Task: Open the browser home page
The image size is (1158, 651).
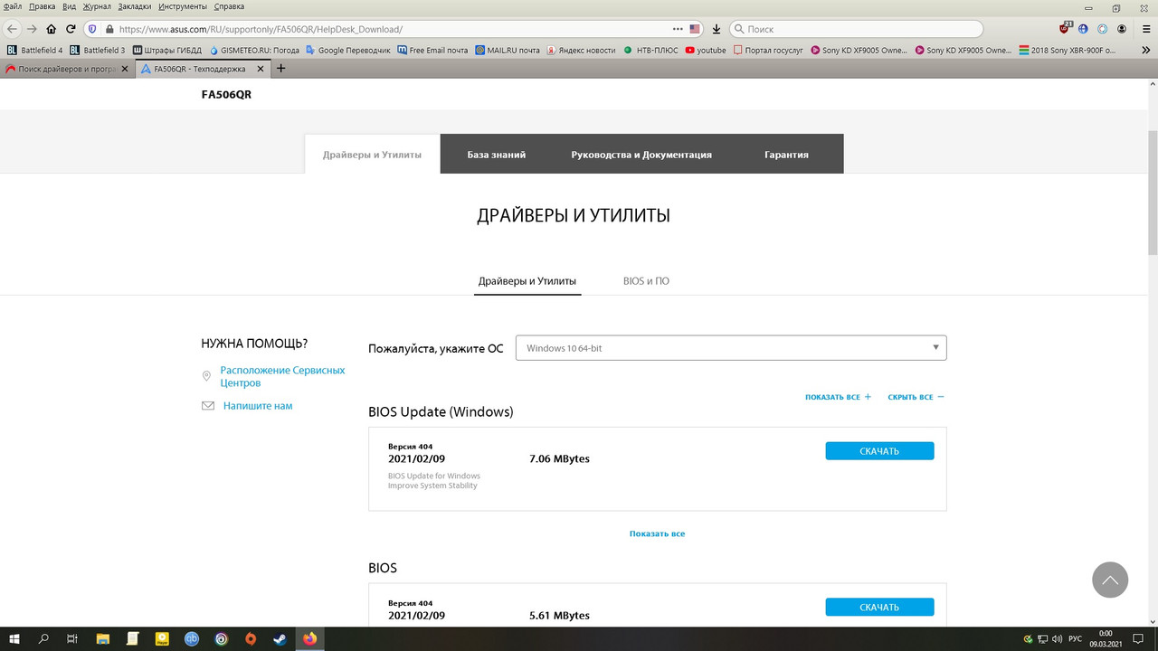Action: tap(51, 29)
